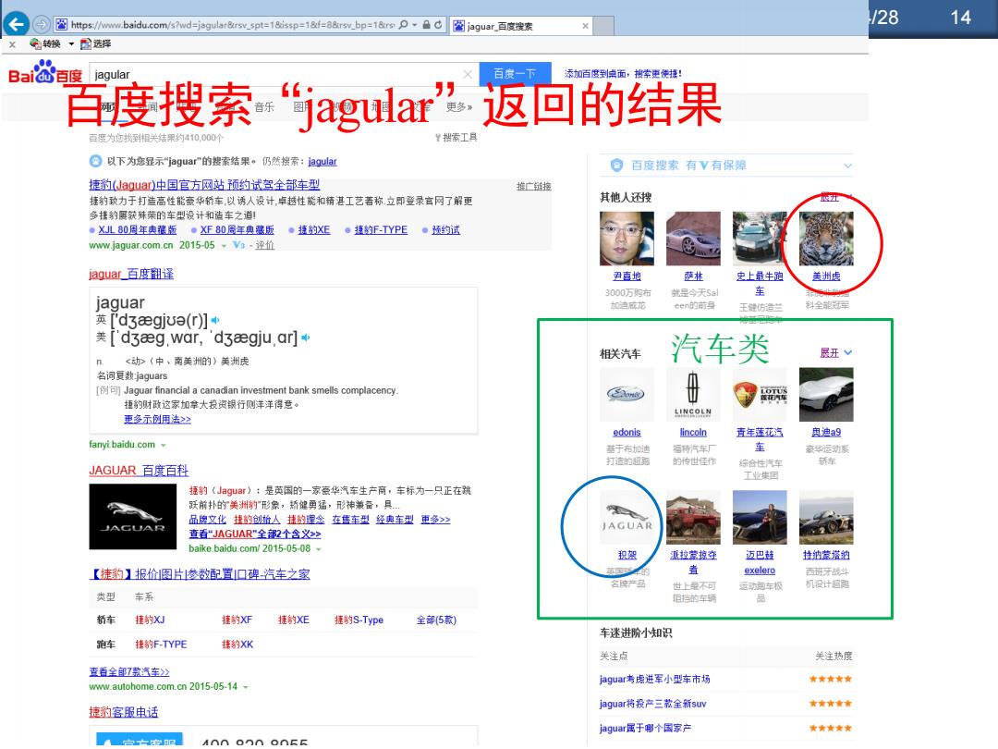Open the blank new tab button
The width and height of the screenshot is (998, 749).
coord(603,26)
